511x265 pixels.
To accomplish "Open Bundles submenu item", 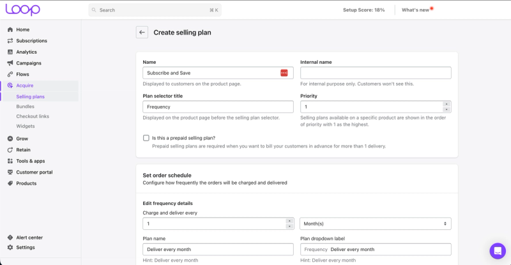I will [x=25, y=106].
